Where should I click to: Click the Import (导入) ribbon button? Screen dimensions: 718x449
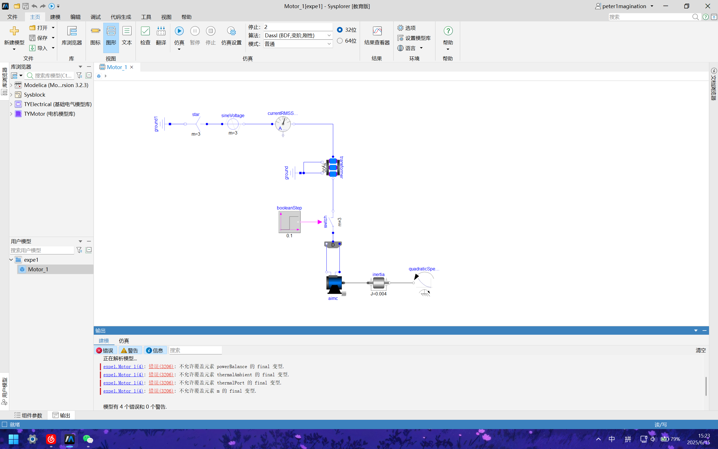pos(38,48)
